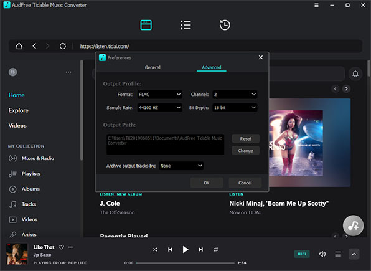Click the Like That song title
Screen dimensions: 371x271
coord(44,247)
